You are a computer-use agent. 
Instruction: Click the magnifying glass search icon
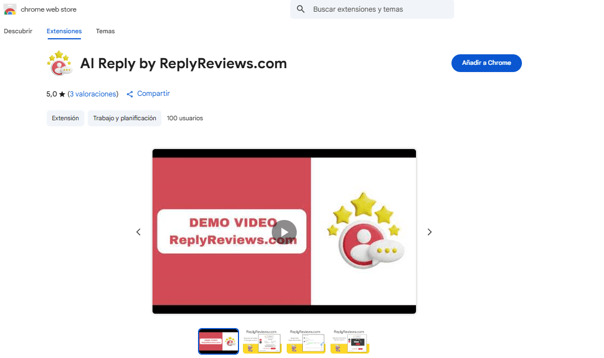(300, 9)
